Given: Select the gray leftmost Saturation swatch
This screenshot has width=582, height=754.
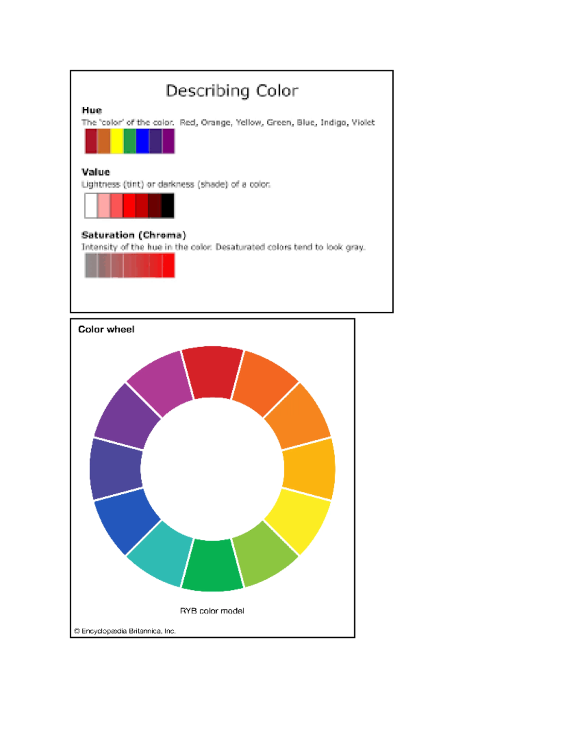Looking at the screenshot, I should [x=91, y=266].
